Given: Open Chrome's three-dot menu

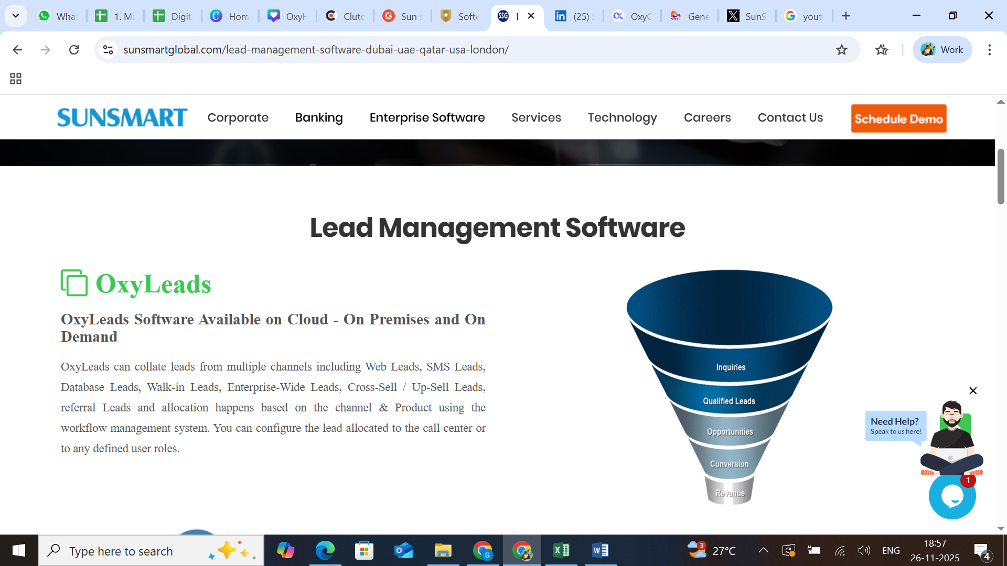Looking at the screenshot, I should tap(990, 50).
